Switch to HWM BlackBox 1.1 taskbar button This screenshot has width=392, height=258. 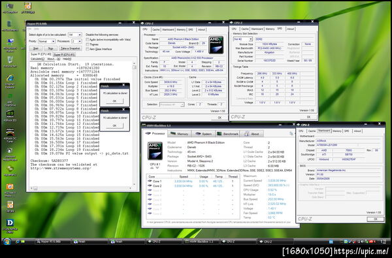pyautogui.click(x=201, y=242)
